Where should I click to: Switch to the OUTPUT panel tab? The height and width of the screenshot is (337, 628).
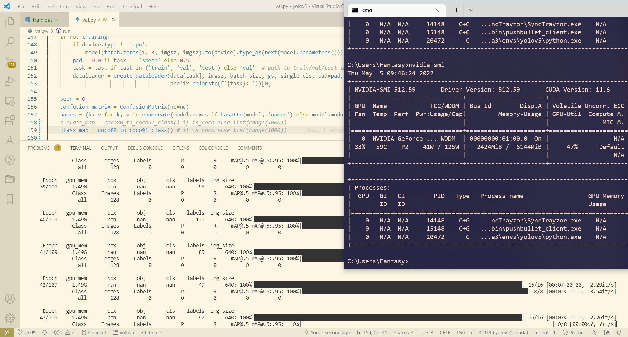(109, 148)
